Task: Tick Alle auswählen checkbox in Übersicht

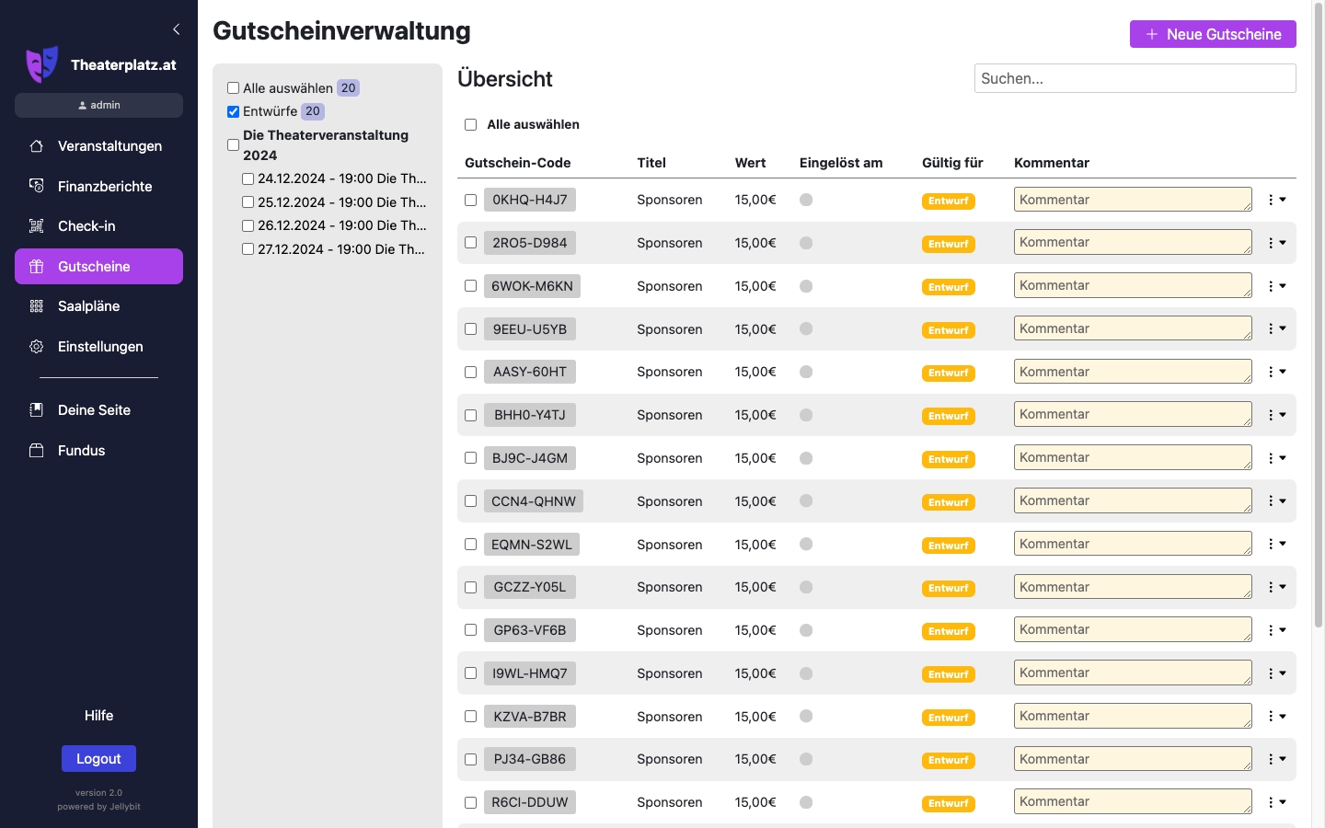Action: 470,125
